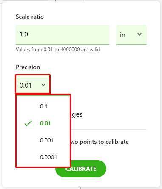The height and width of the screenshot is (189, 162).
Task: Click the 'in' unit text itself
Action: pyautogui.click(x=122, y=35)
